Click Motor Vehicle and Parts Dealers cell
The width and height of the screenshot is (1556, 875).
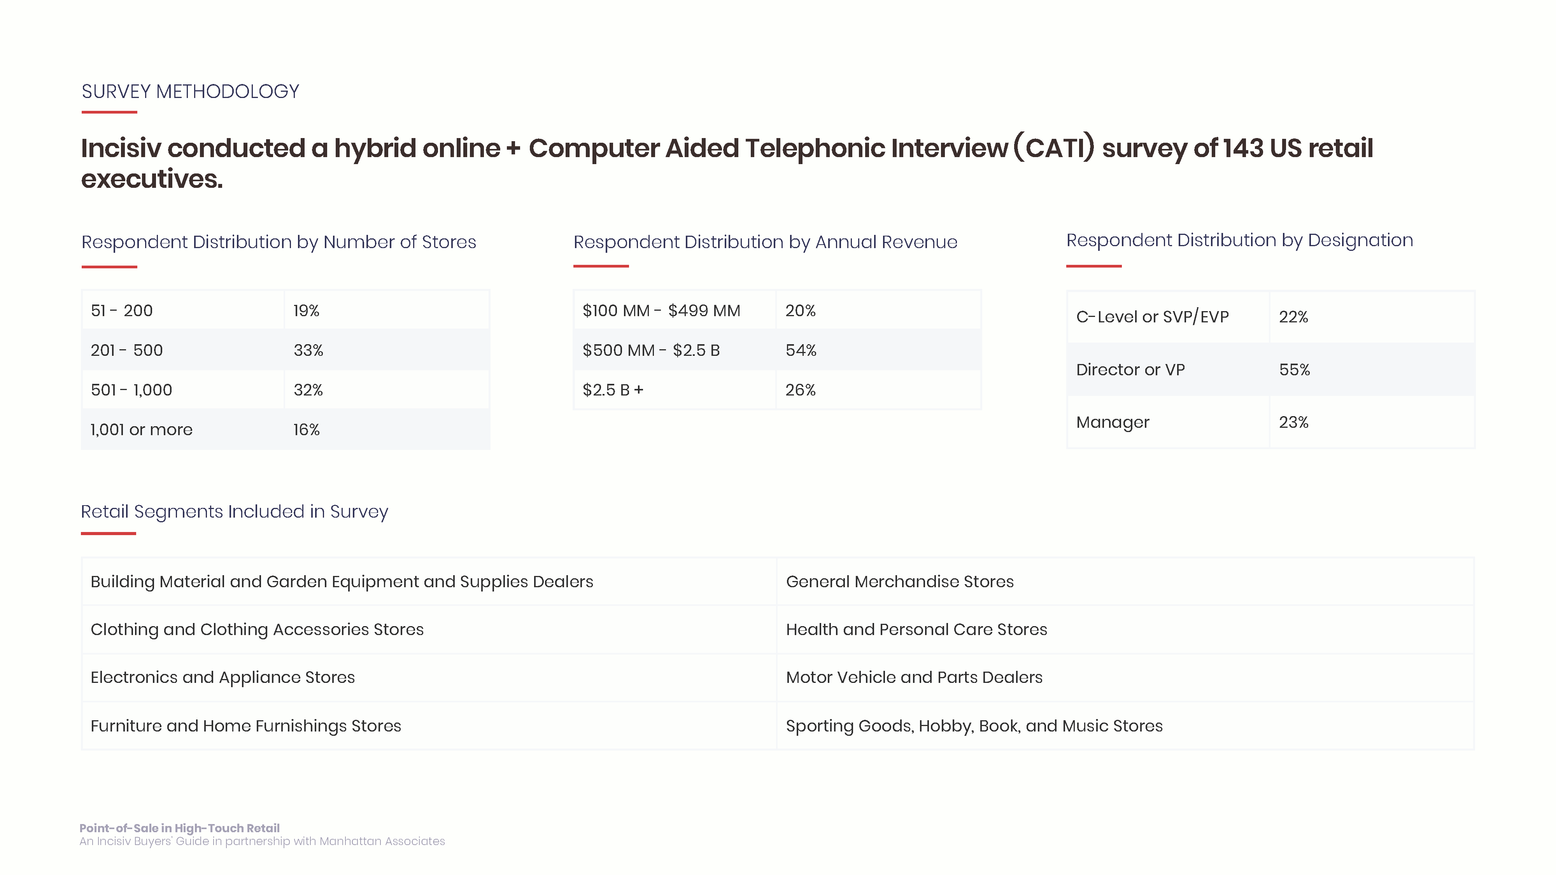coord(1125,677)
